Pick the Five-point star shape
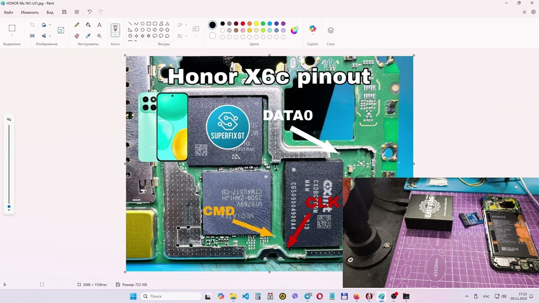This screenshot has width=539, height=303. point(143,36)
